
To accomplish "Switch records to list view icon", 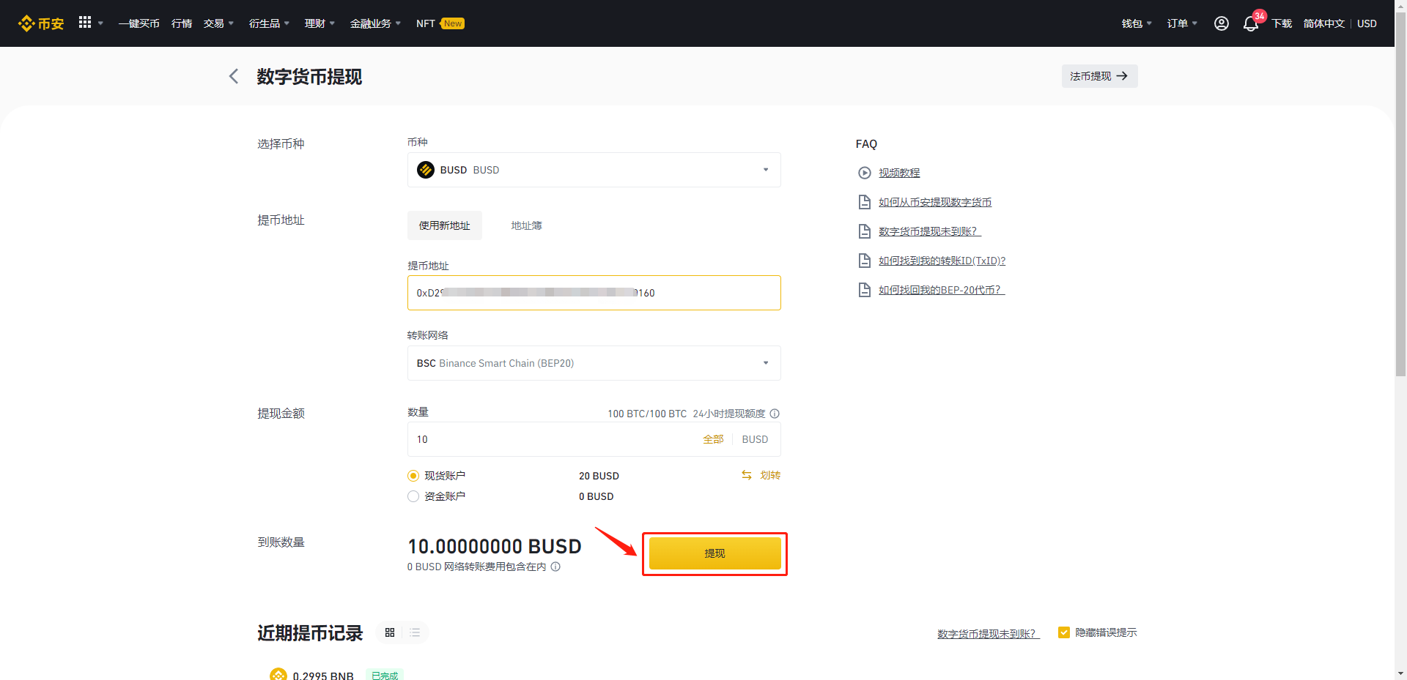I will pos(415,632).
